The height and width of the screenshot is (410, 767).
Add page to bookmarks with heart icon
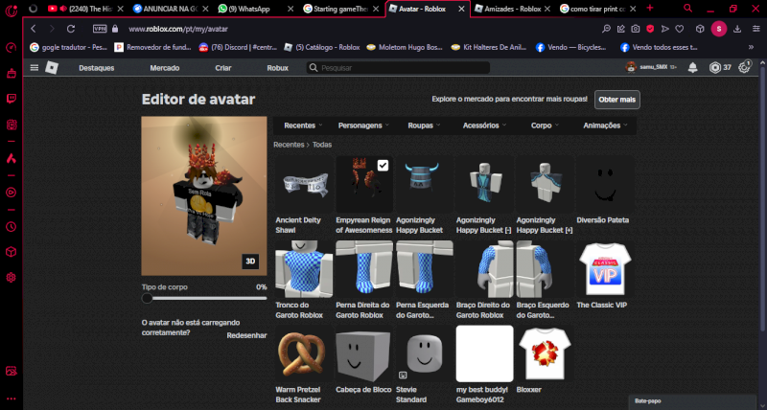click(x=679, y=29)
